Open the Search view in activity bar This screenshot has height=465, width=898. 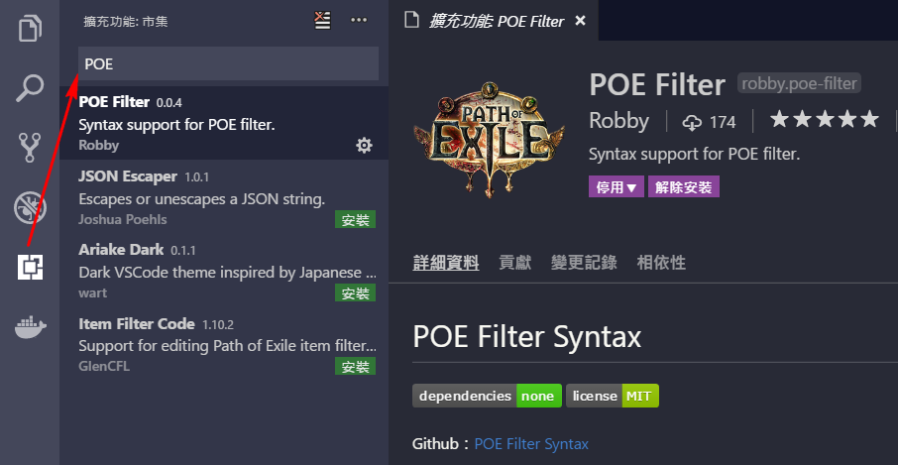point(30,87)
